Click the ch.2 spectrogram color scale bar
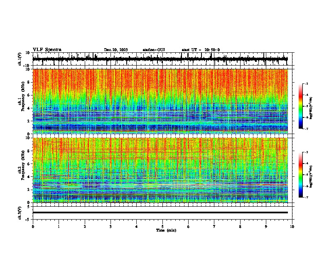329x254 pixels. coord(301,175)
